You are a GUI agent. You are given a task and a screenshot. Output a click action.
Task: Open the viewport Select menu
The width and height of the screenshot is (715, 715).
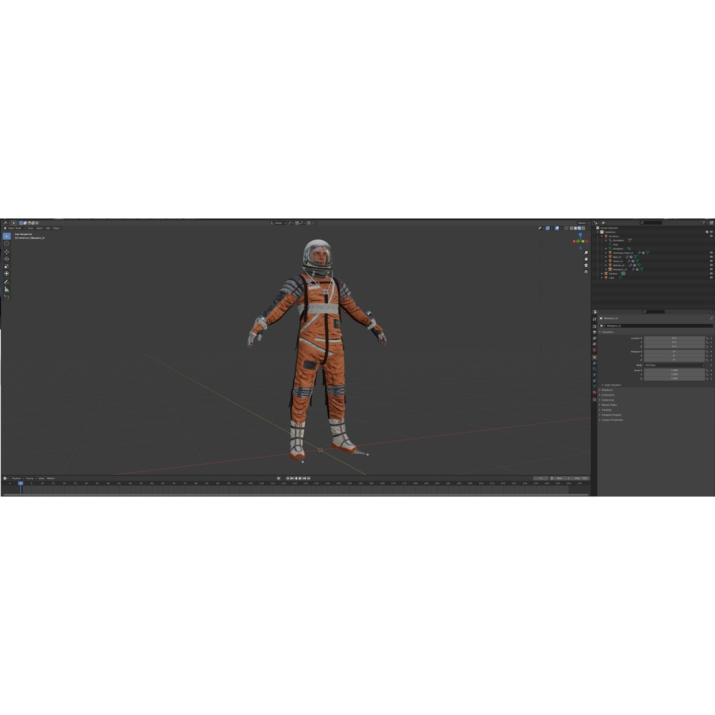(40, 228)
